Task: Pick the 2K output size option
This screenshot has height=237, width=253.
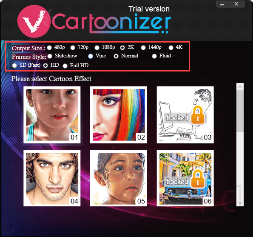Action: click(122, 48)
